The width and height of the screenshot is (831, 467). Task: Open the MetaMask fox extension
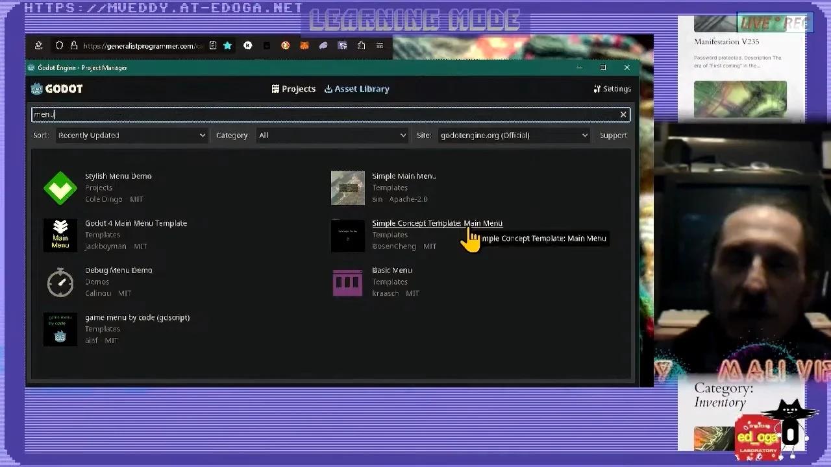304,45
